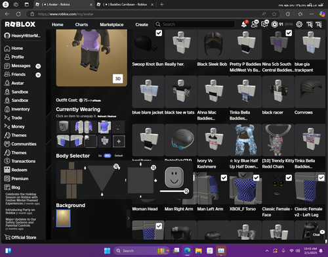This screenshot has width=328, height=257.
Task: Select the R6 body type
Action: click(x=100, y=156)
